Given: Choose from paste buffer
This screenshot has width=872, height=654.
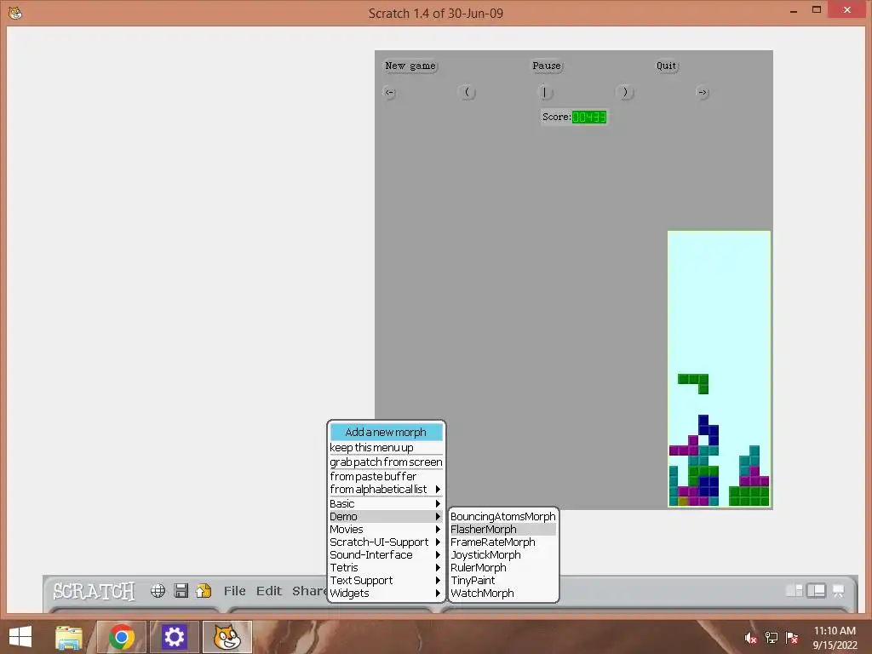Looking at the screenshot, I should [x=387, y=477].
